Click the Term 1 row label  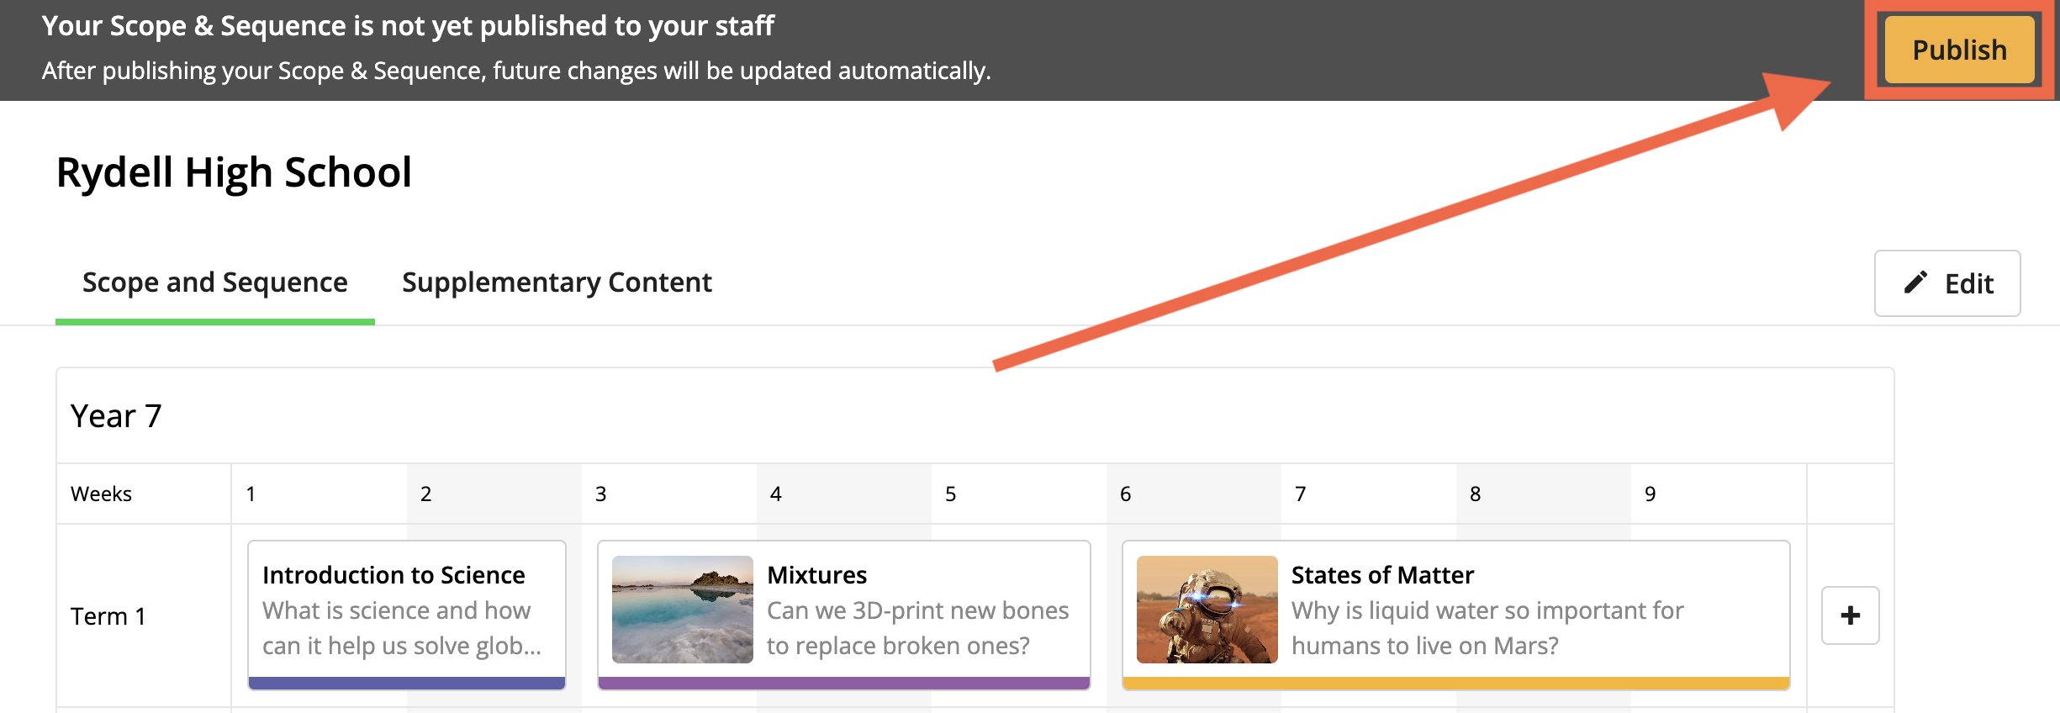click(108, 616)
